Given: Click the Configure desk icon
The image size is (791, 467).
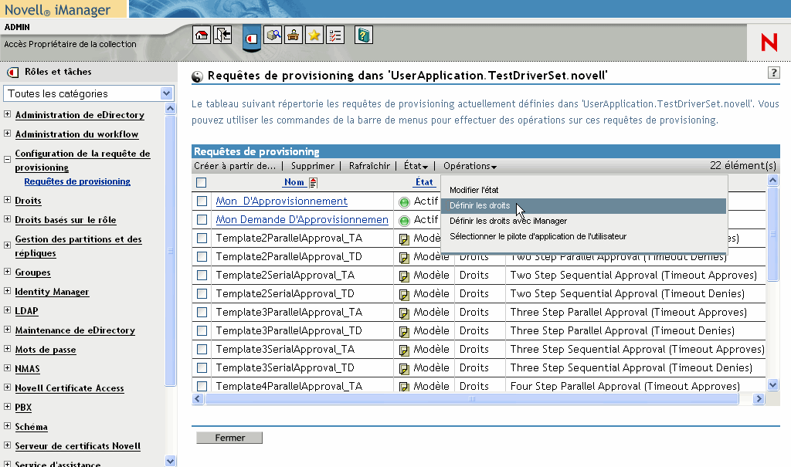Looking at the screenshot, I should 294,35.
